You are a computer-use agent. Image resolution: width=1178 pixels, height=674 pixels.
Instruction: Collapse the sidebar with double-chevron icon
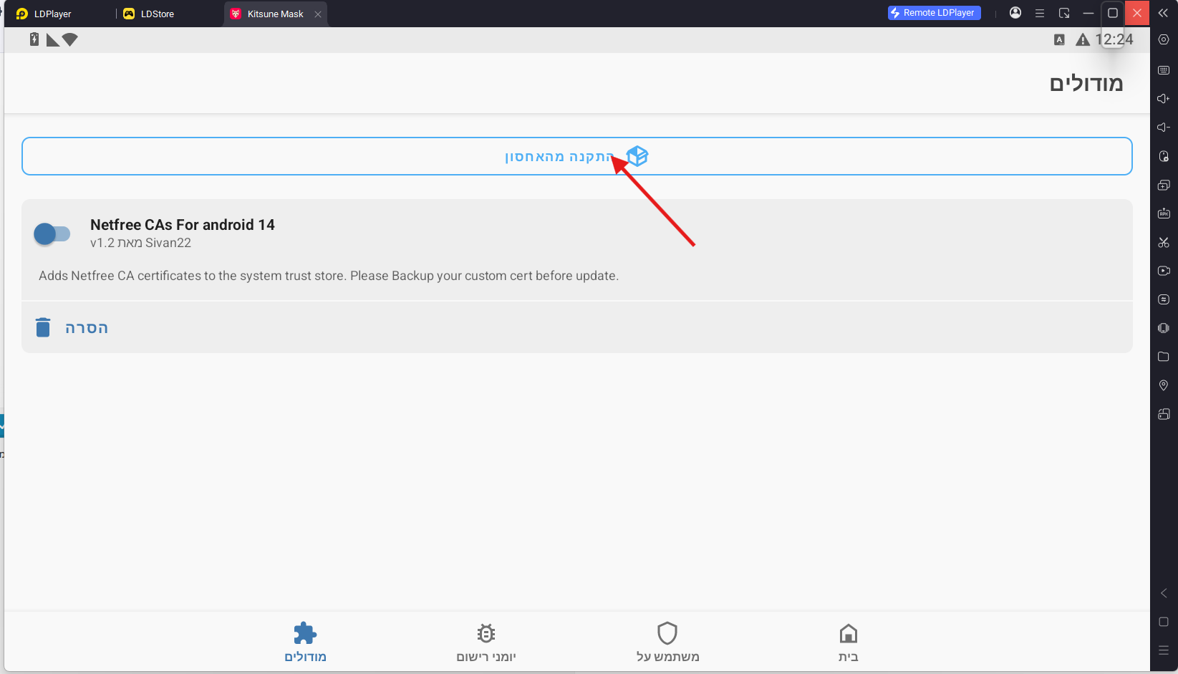1163,13
